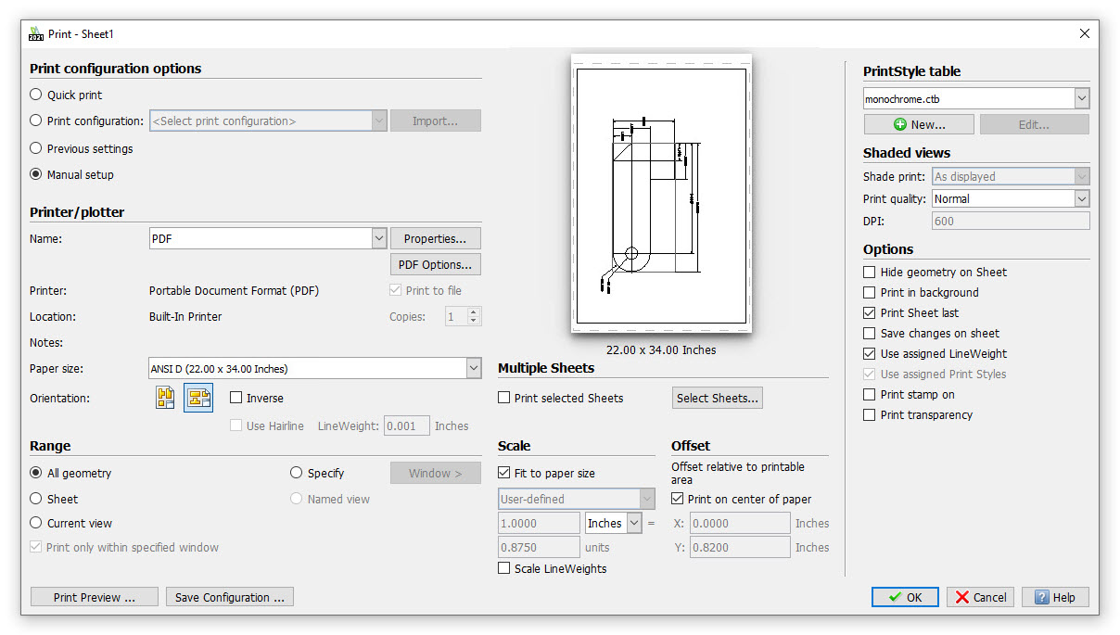Increase Copies using the up arrow
Image resolution: width=1120 pixels, height=635 pixels.
tap(475, 311)
